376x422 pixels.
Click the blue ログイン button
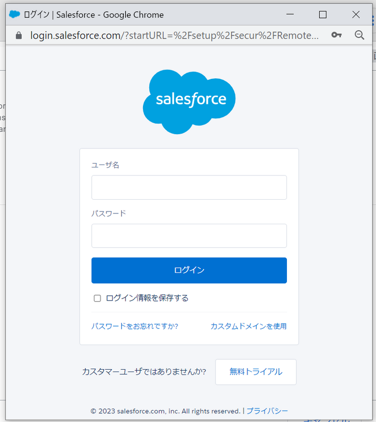[189, 270]
